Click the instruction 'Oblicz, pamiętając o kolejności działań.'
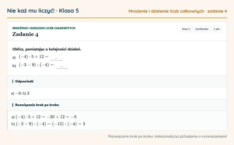The width and height of the screenshot is (234, 145). 47,49
